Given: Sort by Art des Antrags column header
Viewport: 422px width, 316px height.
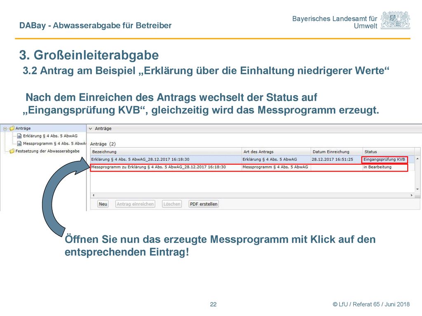Looking at the screenshot, I should pos(276,152).
